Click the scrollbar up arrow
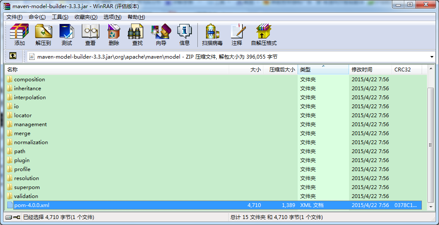 (431, 68)
